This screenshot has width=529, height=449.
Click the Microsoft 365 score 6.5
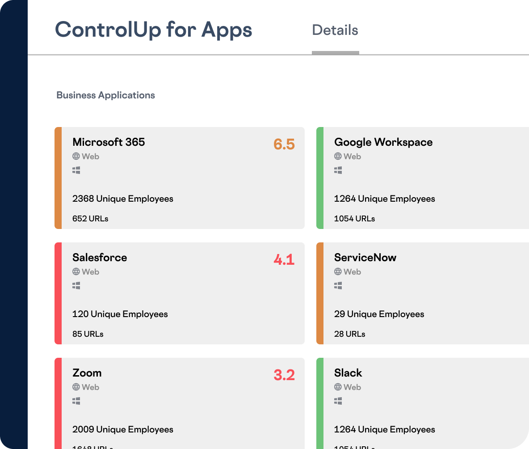(284, 144)
